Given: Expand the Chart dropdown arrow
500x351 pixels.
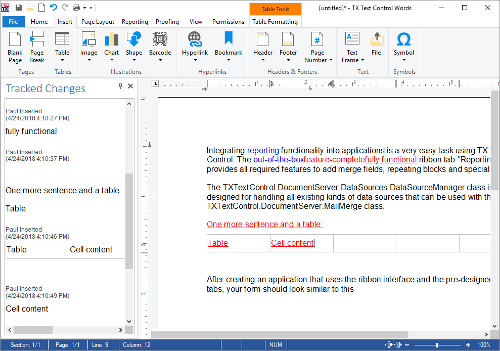Looking at the screenshot, I should point(112,60).
